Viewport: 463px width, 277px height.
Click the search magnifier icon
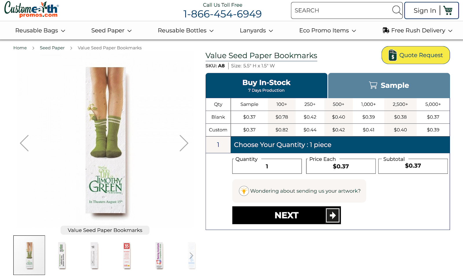pos(397,10)
